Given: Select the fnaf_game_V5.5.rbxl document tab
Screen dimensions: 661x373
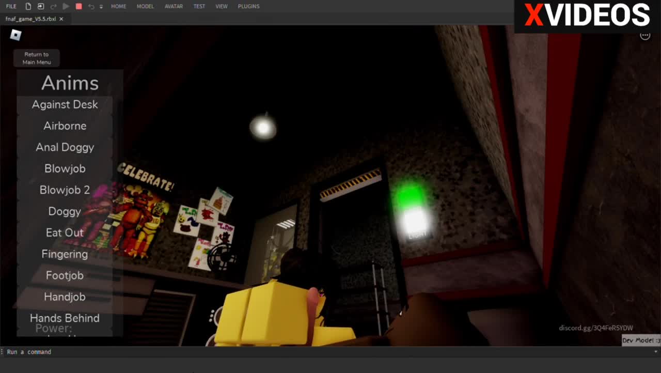Looking at the screenshot, I should [x=30, y=19].
